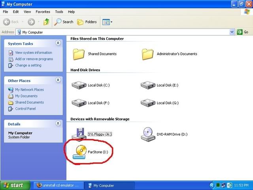Screen dimensions: 253x190
Task: Click View system information icon
Action: click(11, 53)
